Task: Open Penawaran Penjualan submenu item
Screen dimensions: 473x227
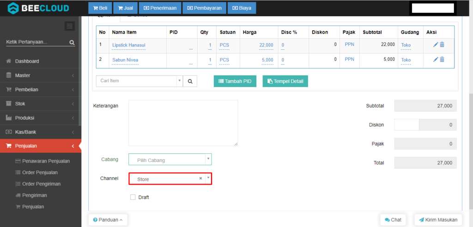Action: (42, 161)
